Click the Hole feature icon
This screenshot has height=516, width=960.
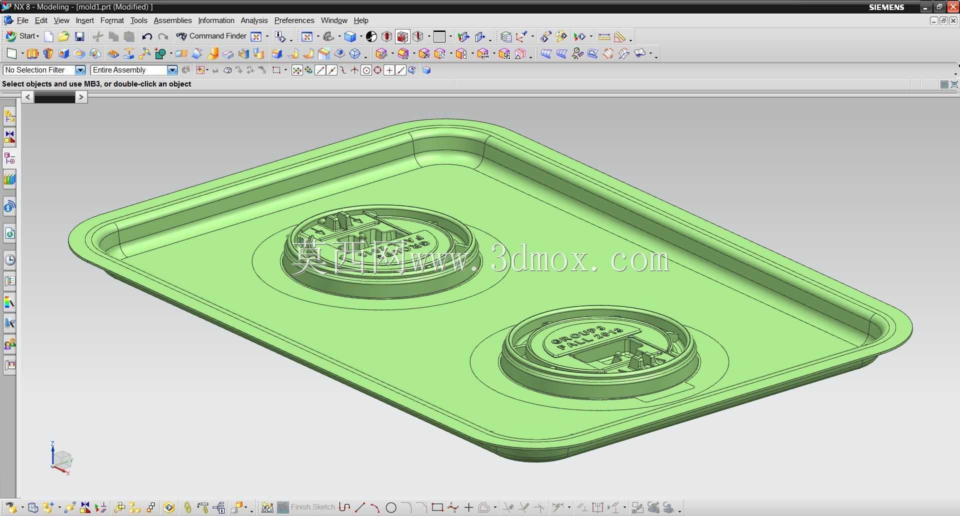pyautogui.click(x=63, y=53)
